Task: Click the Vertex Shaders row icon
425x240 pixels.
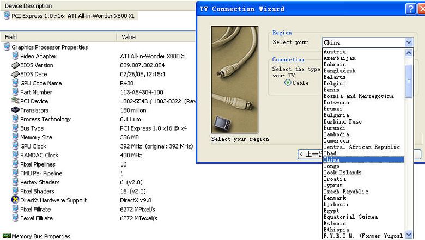Action: (15, 182)
